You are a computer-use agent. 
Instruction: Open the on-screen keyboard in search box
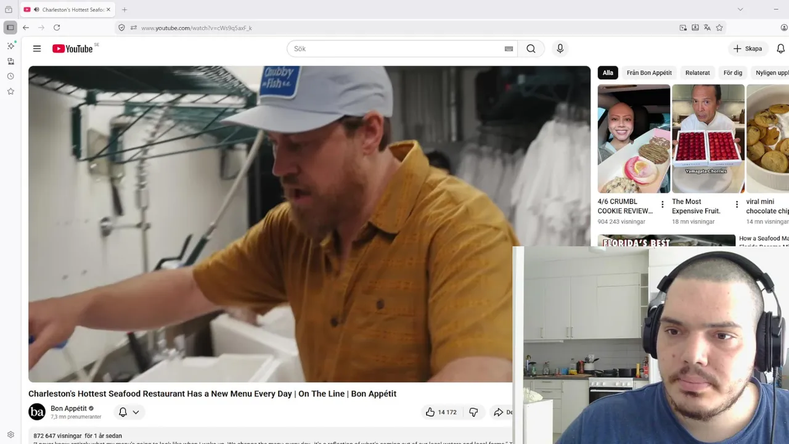click(x=509, y=49)
